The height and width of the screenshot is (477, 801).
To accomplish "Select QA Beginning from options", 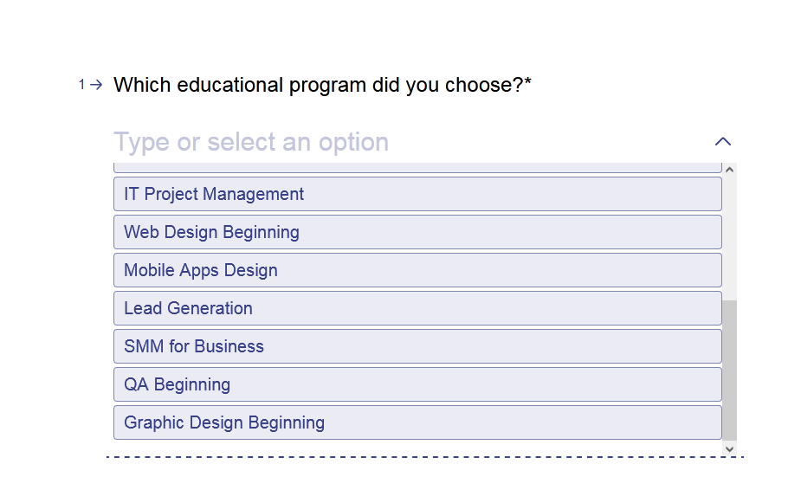I will pyautogui.click(x=417, y=384).
